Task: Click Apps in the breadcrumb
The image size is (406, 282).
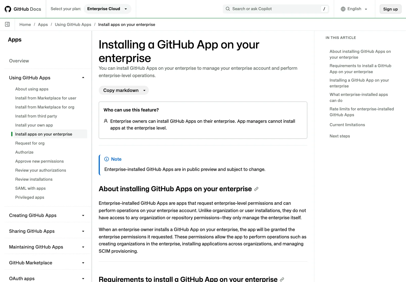Action: (43, 24)
